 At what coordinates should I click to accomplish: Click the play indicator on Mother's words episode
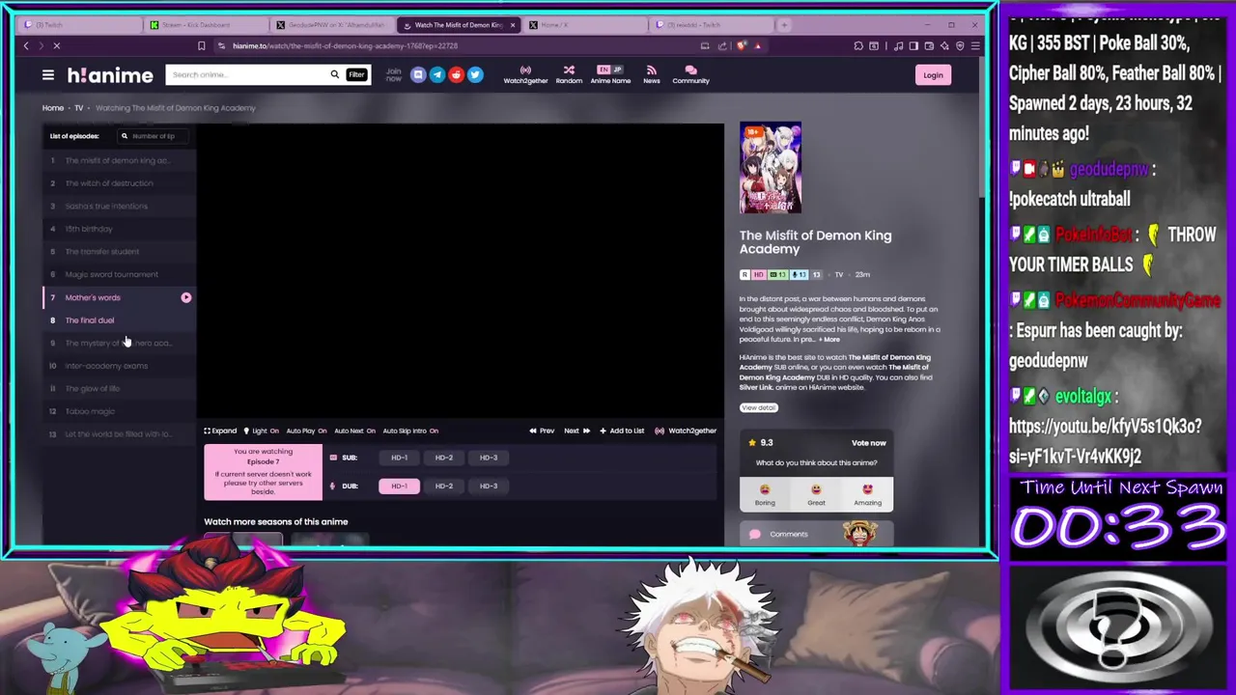point(185,297)
